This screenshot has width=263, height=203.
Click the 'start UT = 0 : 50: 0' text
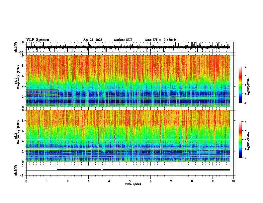[160, 40]
